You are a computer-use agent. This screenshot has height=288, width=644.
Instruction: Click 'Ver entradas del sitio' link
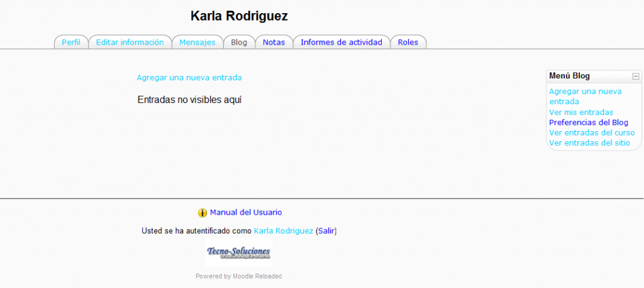tap(589, 142)
